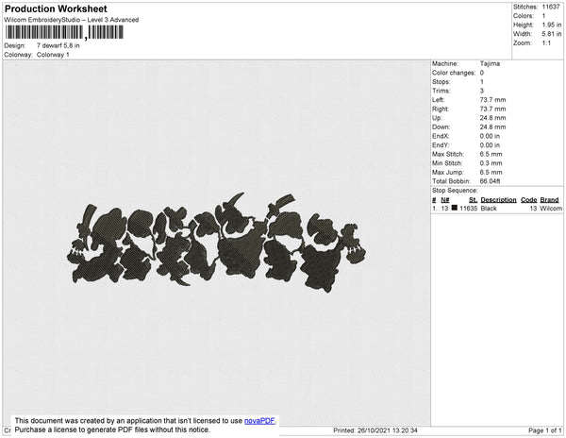Viewport: 566px width, 438px height.
Task: Click the Brand column header
Action: click(x=549, y=200)
